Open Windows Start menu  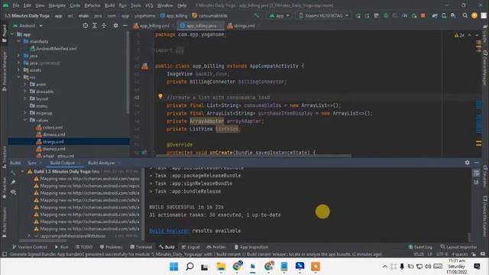tap(173, 267)
